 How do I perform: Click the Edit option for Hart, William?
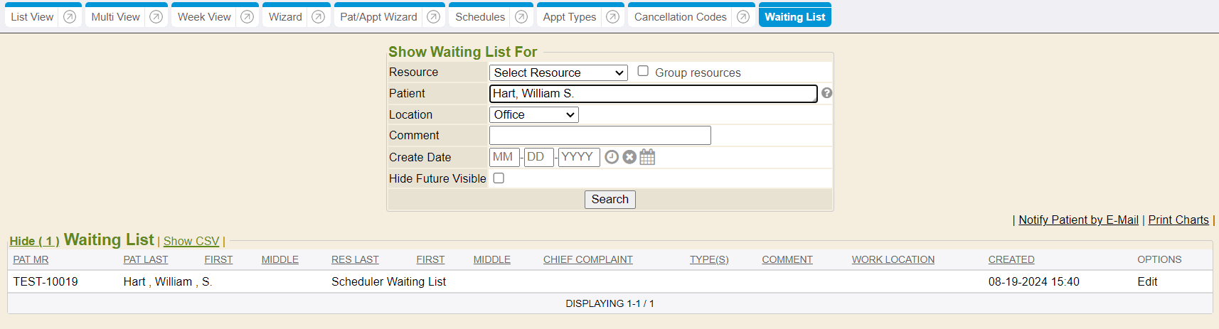[1147, 282]
